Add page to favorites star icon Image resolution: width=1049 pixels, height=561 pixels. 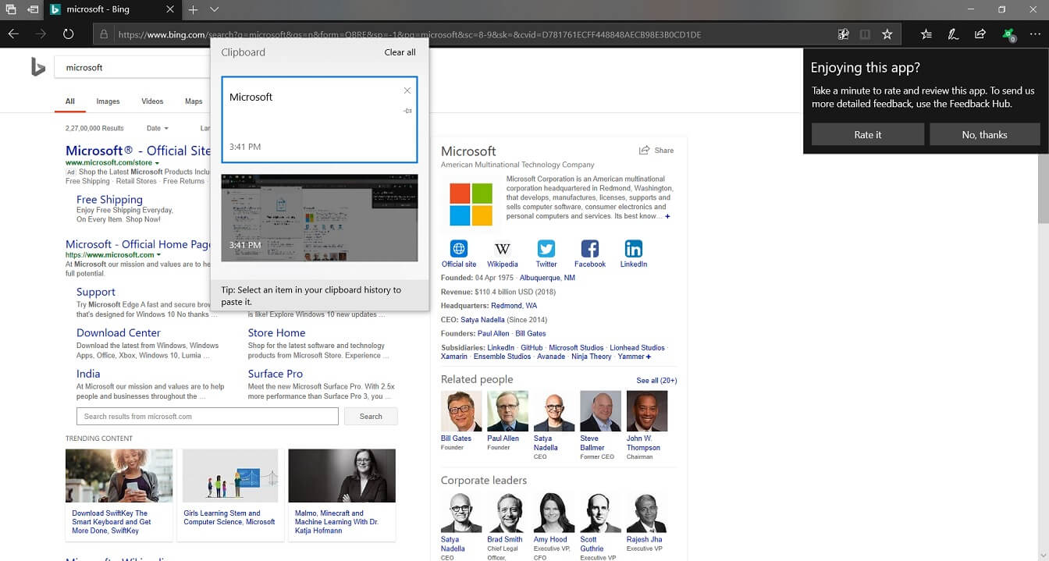click(x=887, y=34)
